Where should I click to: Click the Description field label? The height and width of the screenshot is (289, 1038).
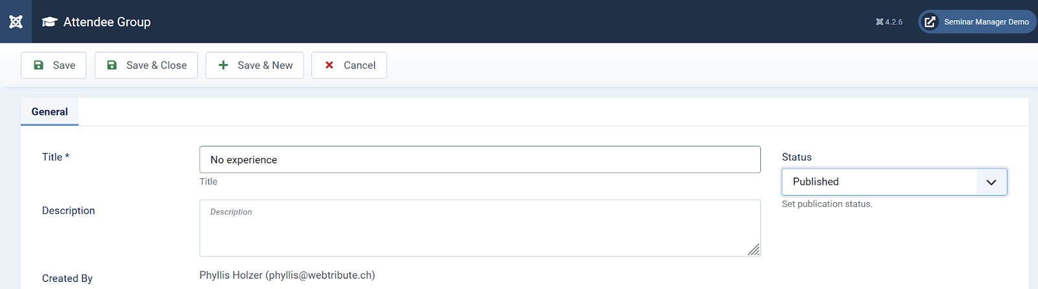click(x=69, y=211)
